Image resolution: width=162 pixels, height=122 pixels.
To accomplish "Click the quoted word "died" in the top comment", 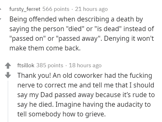I will click(x=75, y=29).
